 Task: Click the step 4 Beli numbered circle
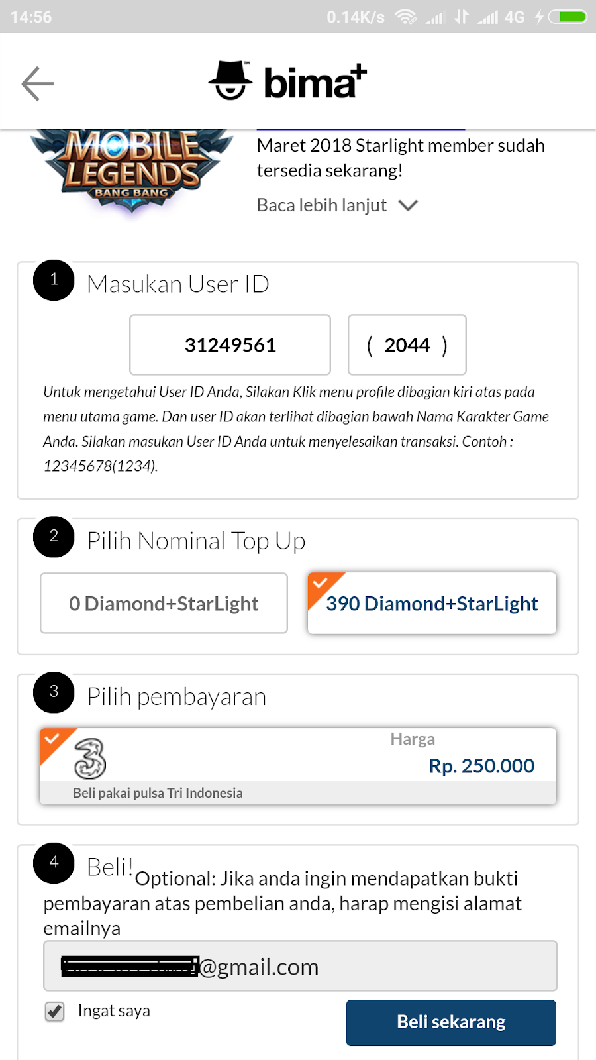[53, 863]
